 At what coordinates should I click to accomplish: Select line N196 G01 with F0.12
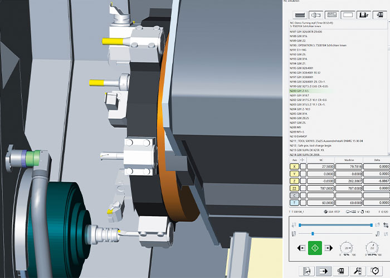click(x=305, y=73)
